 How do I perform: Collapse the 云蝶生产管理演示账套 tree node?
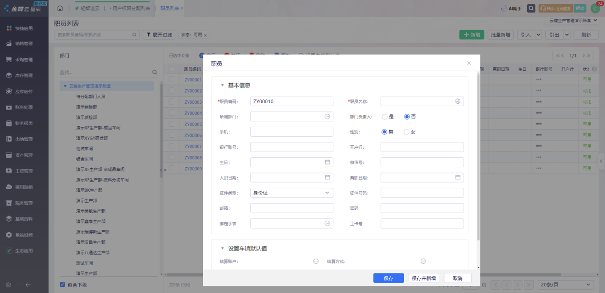click(x=65, y=87)
